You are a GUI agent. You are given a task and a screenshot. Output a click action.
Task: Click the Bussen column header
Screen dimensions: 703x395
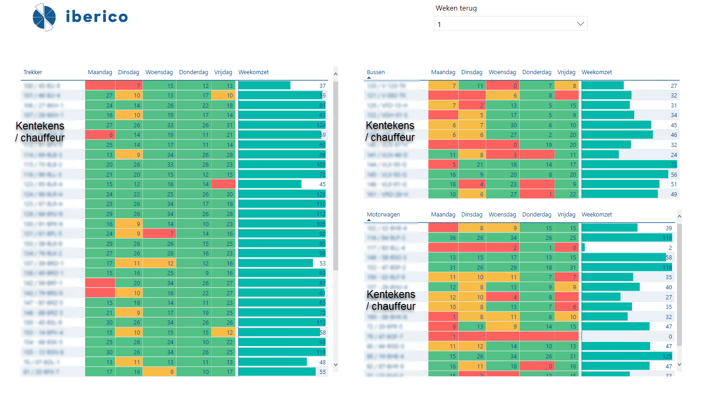click(x=376, y=72)
